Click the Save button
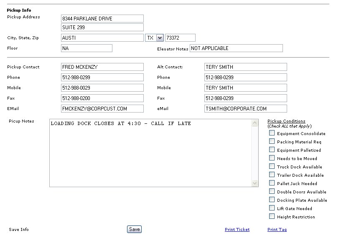359x238 pixels. tap(134, 229)
